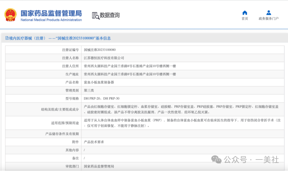
Task: Click the 型号规格 label
Action: pyautogui.click(x=72, y=99)
